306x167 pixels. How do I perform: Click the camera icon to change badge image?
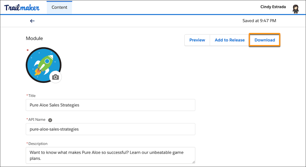[55, 77]
